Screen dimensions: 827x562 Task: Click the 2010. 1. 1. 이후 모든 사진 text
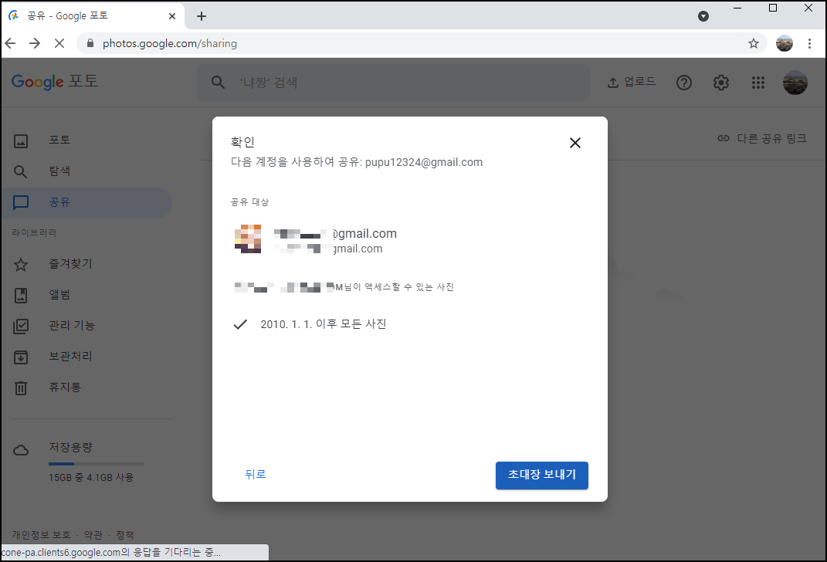pyautogui.click(x=324, y=324)
